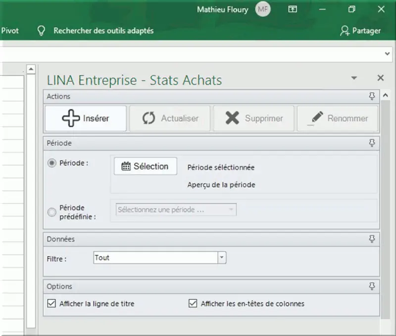
Task: Pin the Actions section
Action: coord(372,96)
